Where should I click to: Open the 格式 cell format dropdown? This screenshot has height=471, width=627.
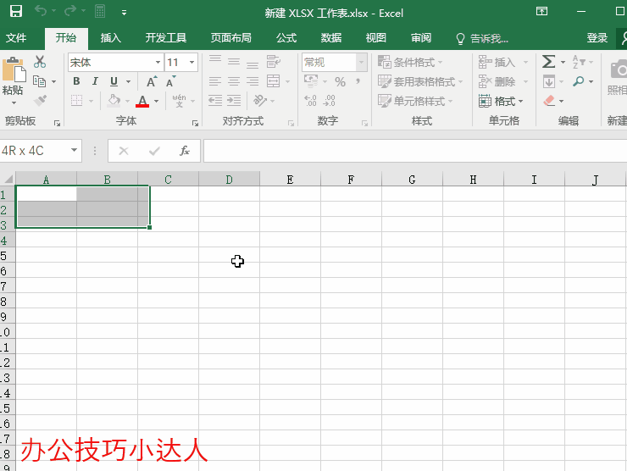pos(501,101)
